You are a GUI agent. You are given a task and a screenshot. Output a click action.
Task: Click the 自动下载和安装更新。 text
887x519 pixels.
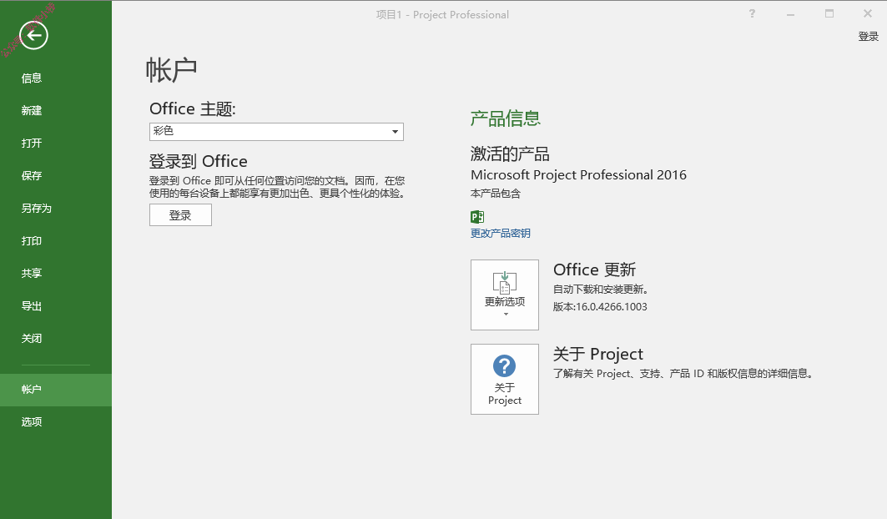600,290
